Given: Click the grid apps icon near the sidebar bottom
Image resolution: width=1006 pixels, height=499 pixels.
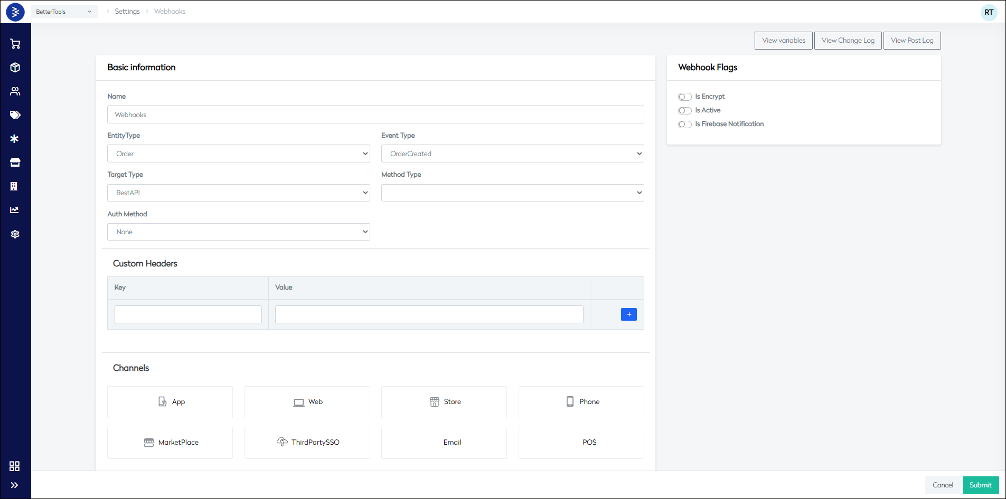Looking at the screenshot, I should pos(14,466).
